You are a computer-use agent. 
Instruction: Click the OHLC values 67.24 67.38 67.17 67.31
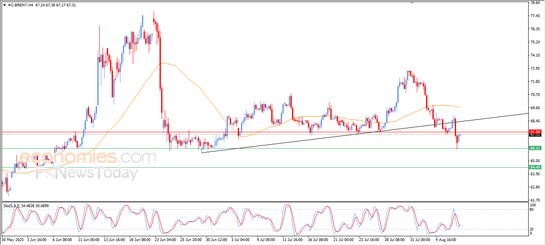[x=55, y=5]
